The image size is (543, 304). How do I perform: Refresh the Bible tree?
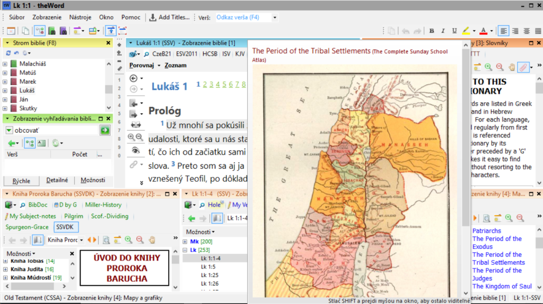[x=8, y=53]
